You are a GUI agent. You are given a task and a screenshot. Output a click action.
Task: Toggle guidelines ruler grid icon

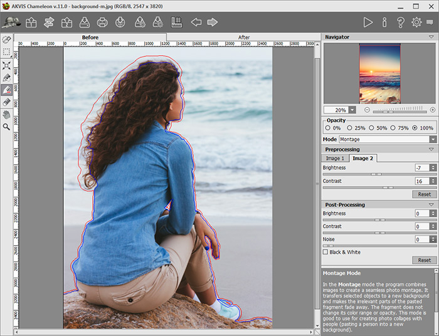[177, 22]
